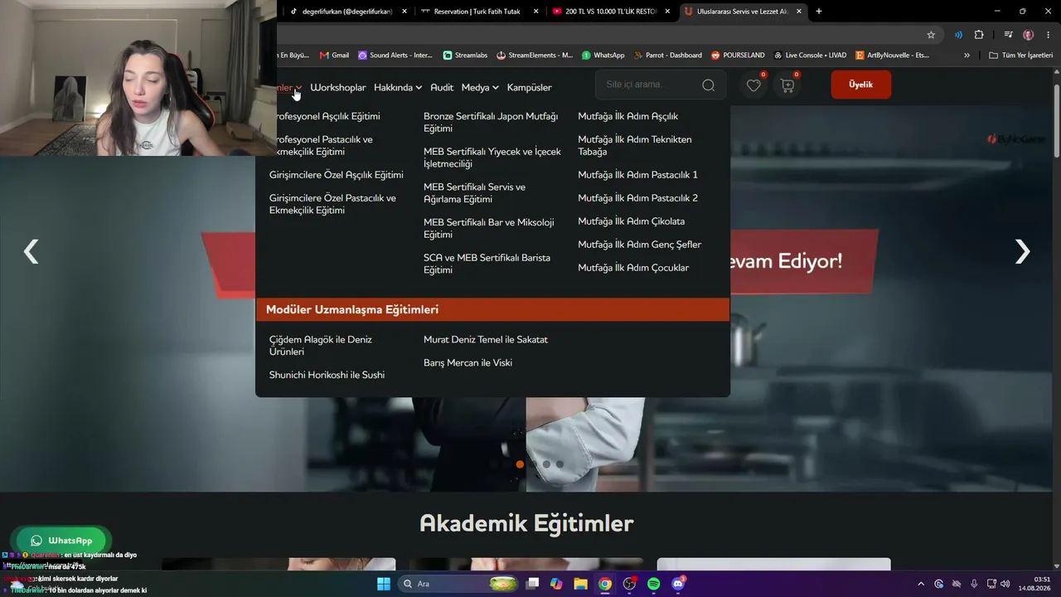Open SCA ve MEB Sertifikalı Barista Eğitimi

click(487, 264)
